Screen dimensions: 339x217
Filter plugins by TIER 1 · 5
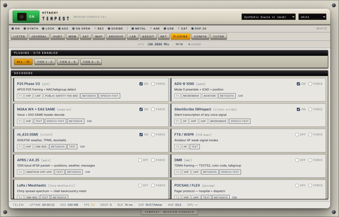tap(45, 62)
